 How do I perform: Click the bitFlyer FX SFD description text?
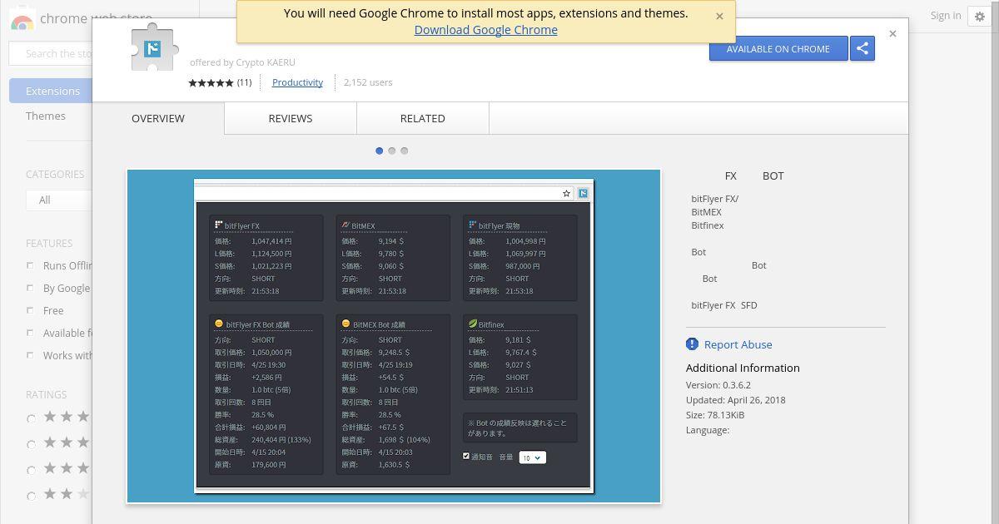pos(724,305)
